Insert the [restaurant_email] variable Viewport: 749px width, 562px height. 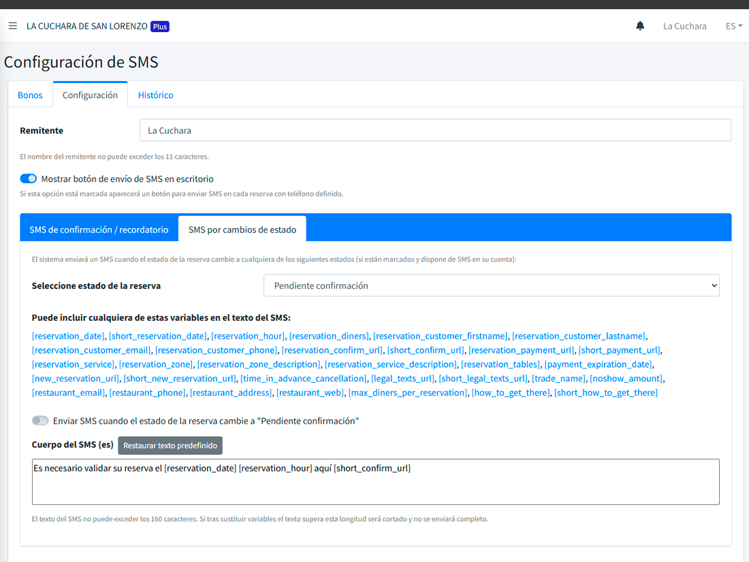click(x=68, y=393)
